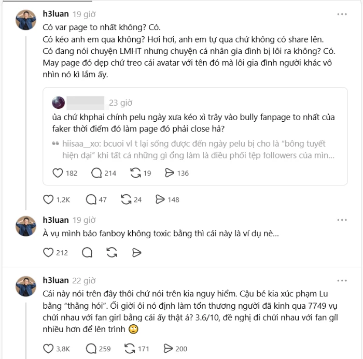
Task: Open more options menu for the first post
Action: [x=342, y=15]
